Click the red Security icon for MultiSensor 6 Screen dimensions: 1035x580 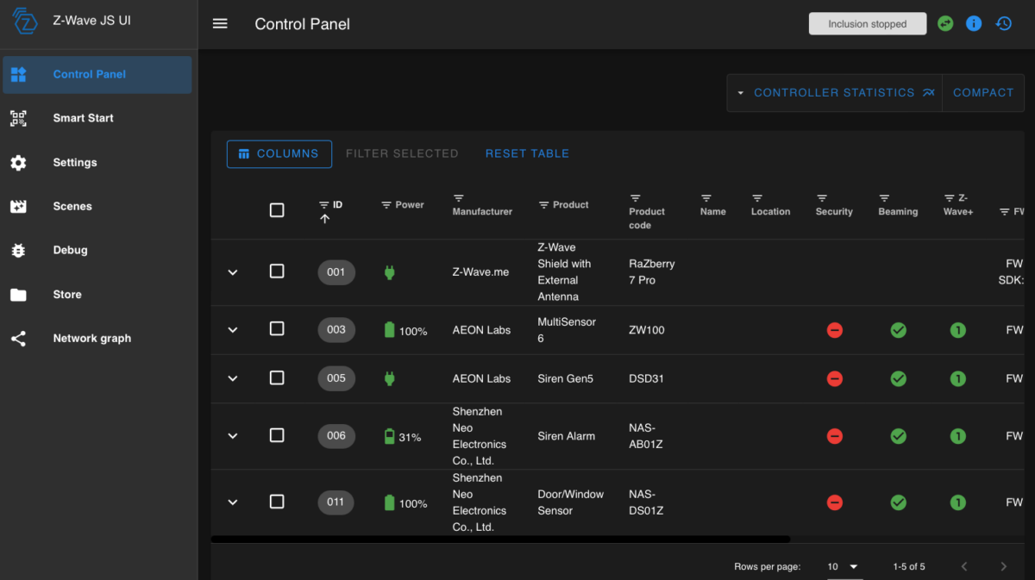click(834, 330)
